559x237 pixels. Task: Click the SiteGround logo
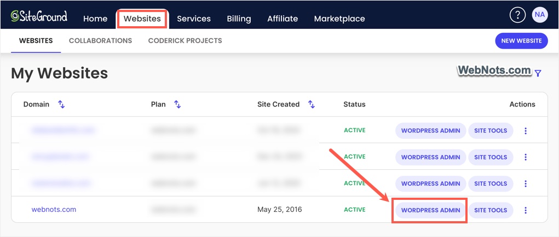[x=39, y=16]
